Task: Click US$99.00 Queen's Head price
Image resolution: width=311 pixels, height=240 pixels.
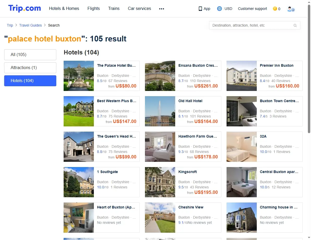Action: [x=126, y=157]
